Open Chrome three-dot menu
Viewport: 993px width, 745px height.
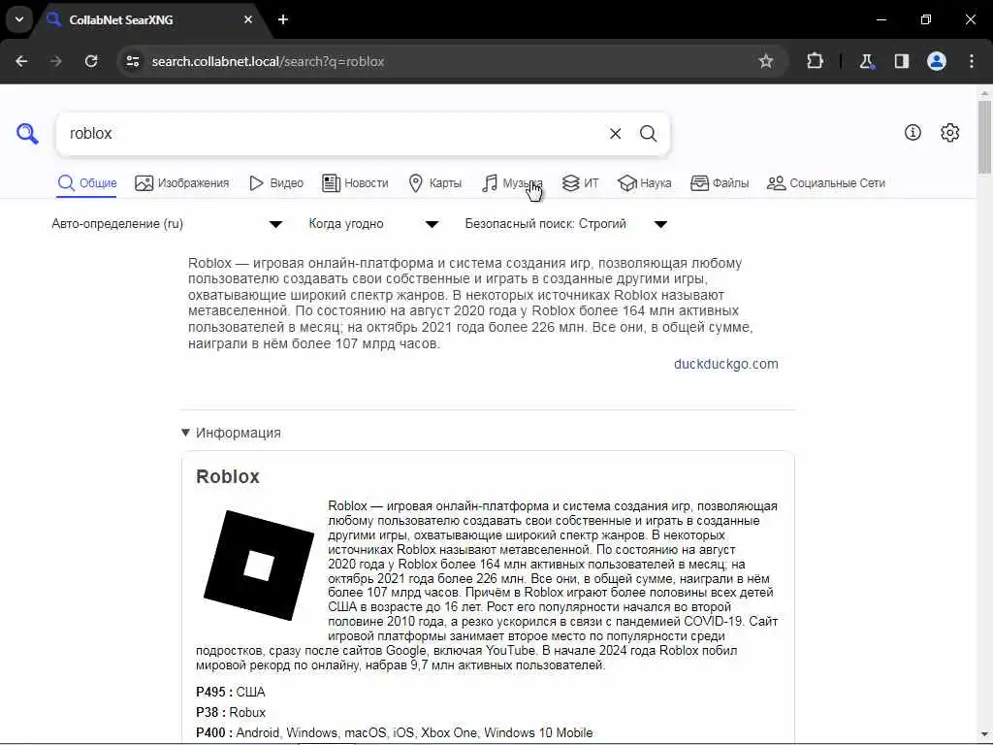tap(972, 61)
